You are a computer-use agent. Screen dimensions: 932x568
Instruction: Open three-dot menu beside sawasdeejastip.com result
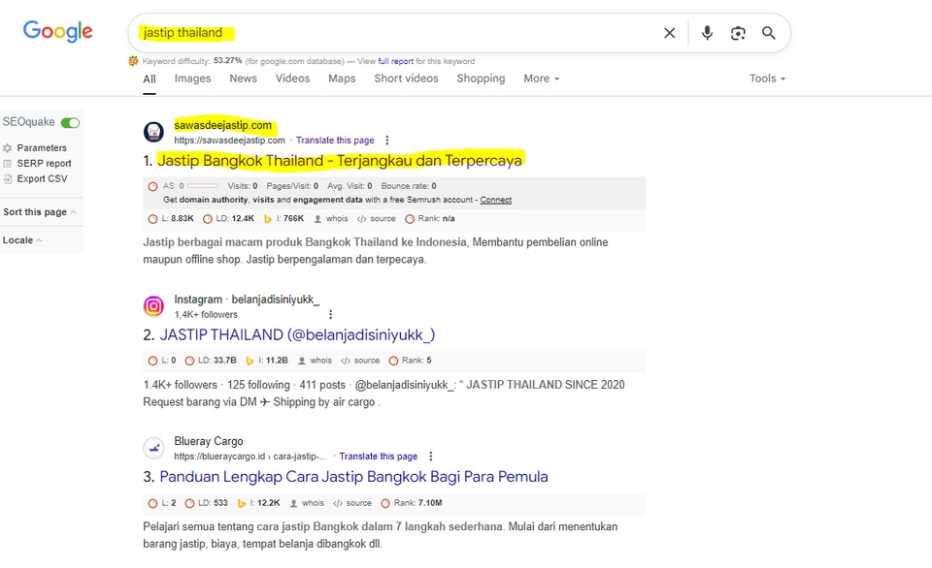tap(387, 141)
